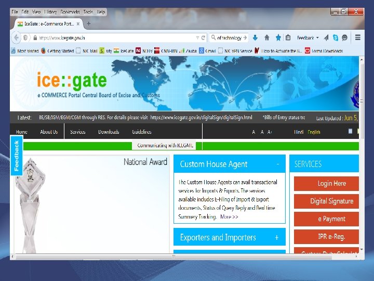Click the send paper-plane icon in toolbar
The image size is (374, 281).
(x=326, y=38)
